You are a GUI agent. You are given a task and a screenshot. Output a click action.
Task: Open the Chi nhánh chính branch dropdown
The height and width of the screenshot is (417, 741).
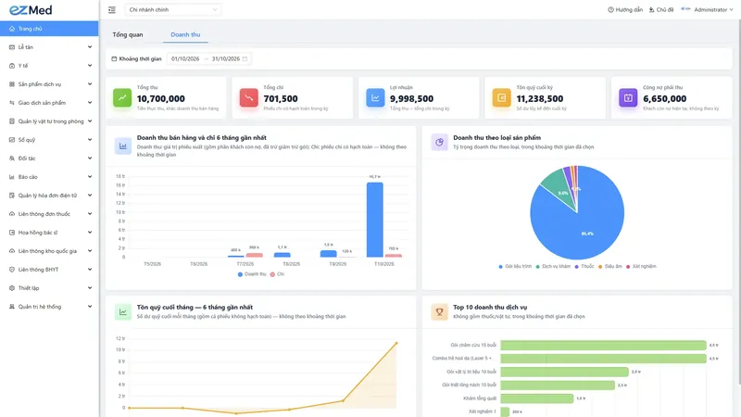tap(173, 9)
